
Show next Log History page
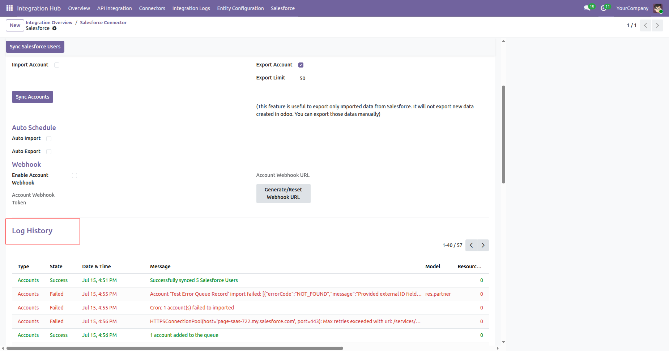pos(483,245)
